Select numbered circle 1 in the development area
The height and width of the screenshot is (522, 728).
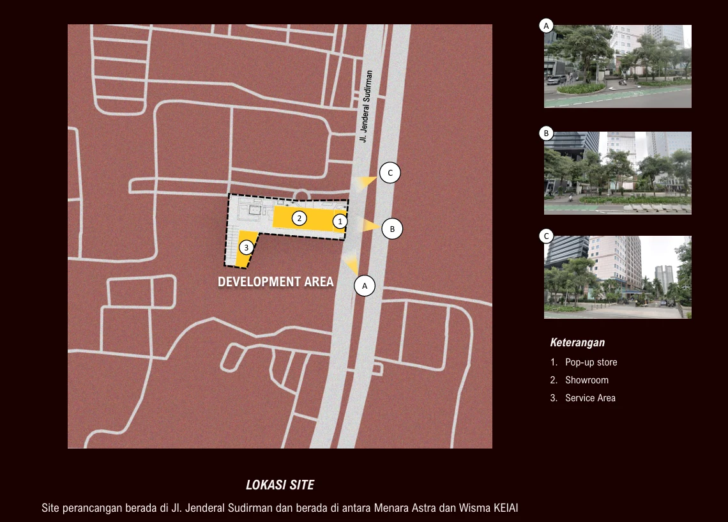pos(340,222)
